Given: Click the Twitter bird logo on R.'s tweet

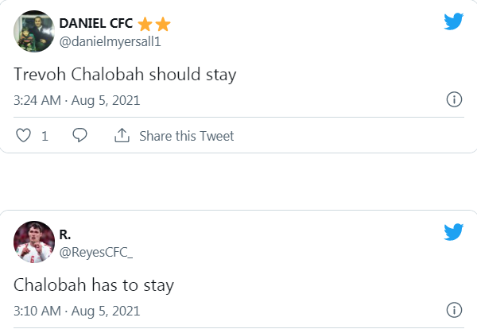Looking at the screenshot, I should pyautogui.click(x=453, y=232).
